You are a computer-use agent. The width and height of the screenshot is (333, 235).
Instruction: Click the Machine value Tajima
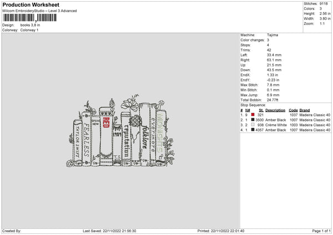coord(273,35)
